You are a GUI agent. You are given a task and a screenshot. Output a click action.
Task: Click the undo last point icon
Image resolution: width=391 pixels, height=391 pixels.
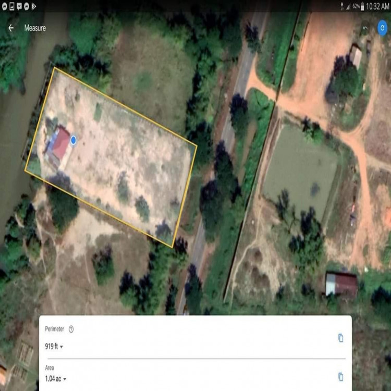tap(365, 28)
